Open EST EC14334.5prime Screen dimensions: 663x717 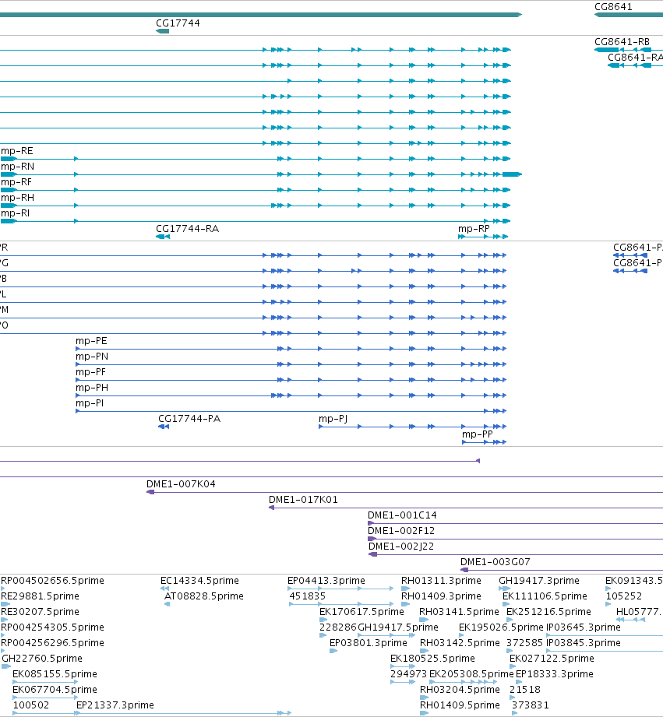point(199,581)
